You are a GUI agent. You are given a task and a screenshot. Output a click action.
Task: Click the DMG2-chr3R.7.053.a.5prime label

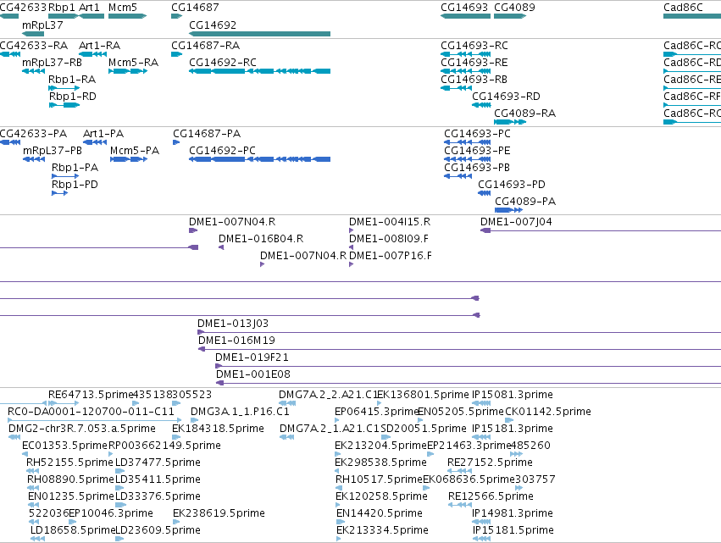tap(82, 429)
